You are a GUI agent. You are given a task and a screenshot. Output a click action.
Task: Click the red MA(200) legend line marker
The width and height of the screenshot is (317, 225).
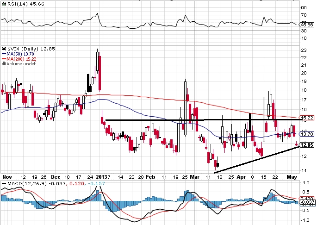coord(4,59)
